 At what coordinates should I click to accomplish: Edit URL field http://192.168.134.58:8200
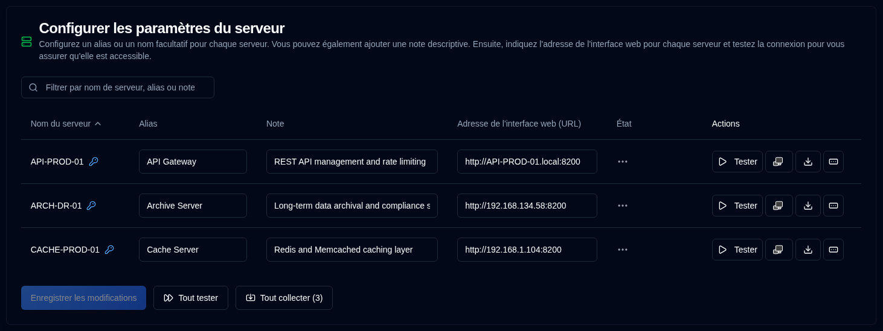tap(527, 206)
